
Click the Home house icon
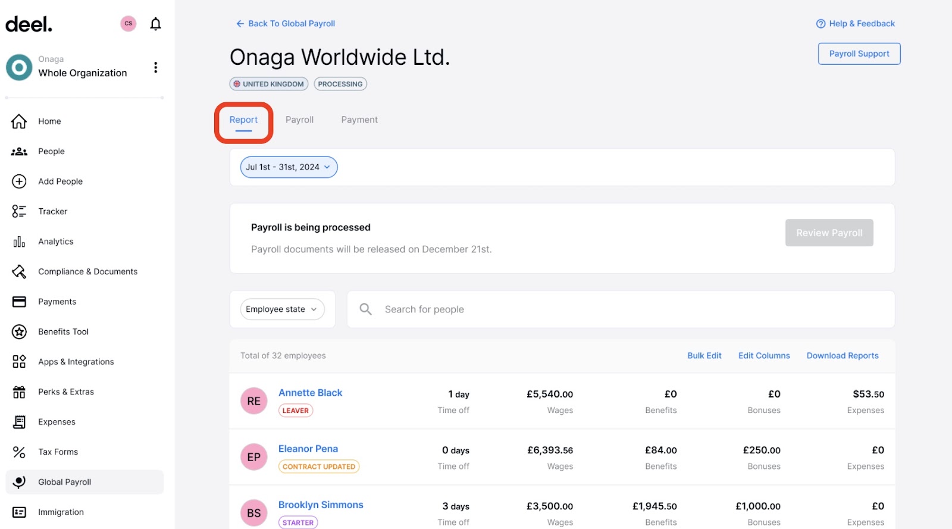pyautogui.click(x=19, y=121)
